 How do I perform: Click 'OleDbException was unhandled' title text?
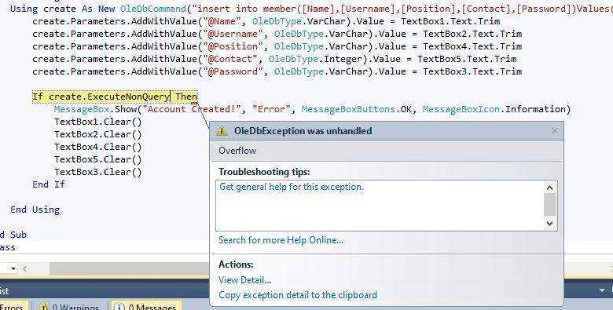pyautogui.click(x=303, y=131)
